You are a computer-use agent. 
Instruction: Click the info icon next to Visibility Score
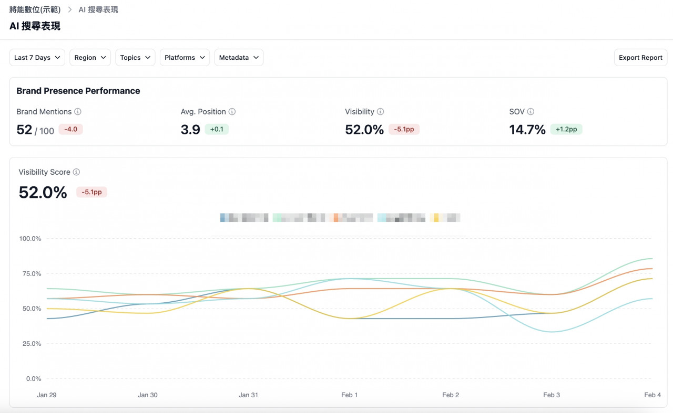(x=76, y=172)
